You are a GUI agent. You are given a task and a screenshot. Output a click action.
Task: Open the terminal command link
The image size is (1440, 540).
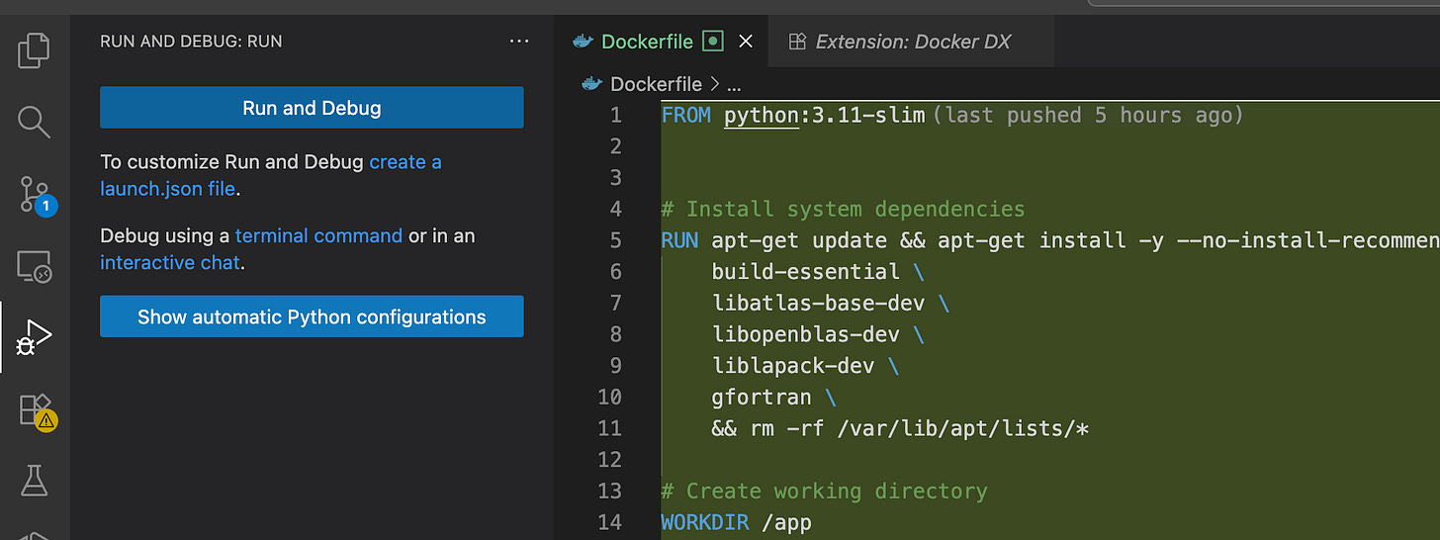(x=318, y=235)
